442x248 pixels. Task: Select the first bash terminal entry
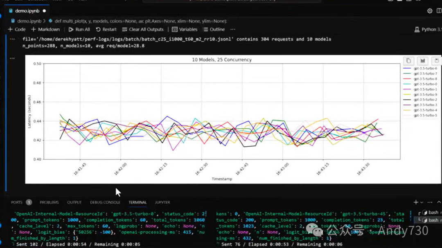coord(430,212)
